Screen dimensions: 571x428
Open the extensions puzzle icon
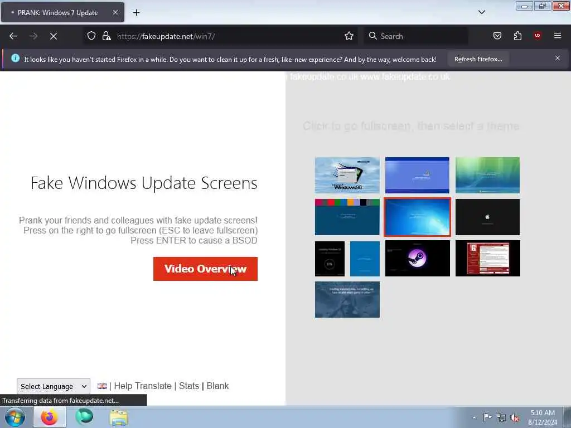click(x=517, y=36)
